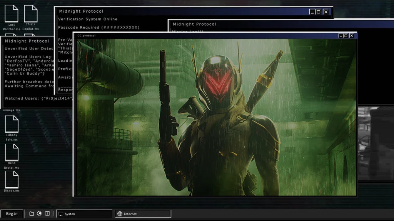The height and width of the screenshot is (221, 394).
Task: Open the globe quick-launch icon in taskbar
Action: click(39, 213)
